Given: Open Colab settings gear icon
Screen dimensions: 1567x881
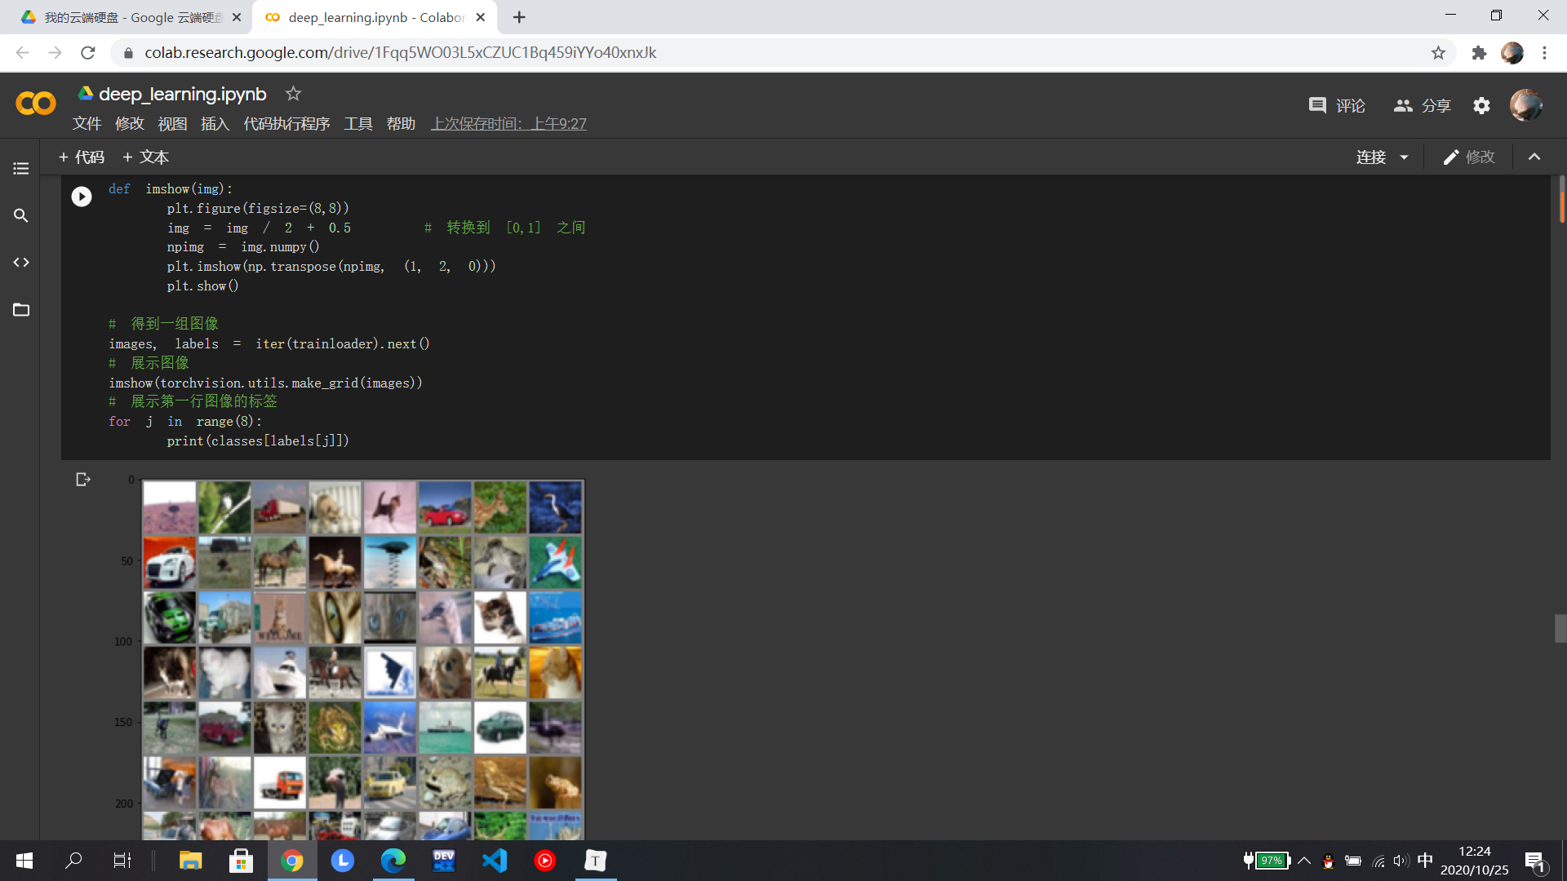Looking at the screenshot, I should 1481,106.
